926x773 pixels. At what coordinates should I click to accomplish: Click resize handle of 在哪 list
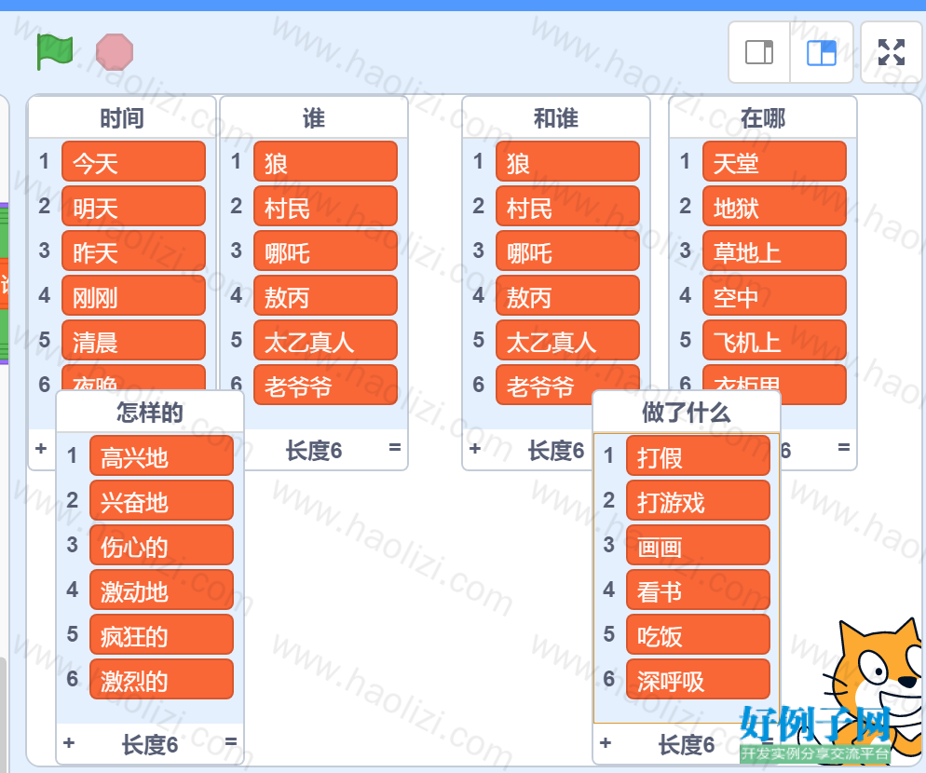click(844, 448)
